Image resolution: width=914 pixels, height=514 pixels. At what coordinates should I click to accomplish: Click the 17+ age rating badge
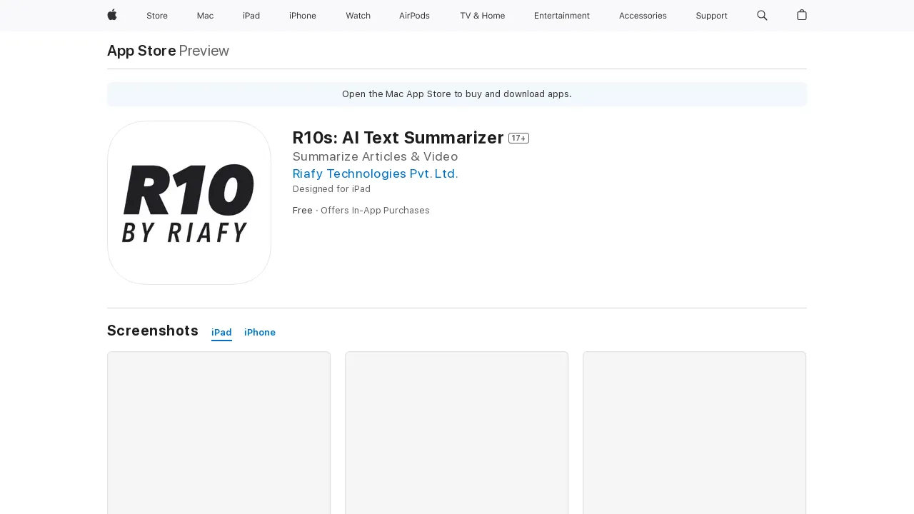[518, 138]
